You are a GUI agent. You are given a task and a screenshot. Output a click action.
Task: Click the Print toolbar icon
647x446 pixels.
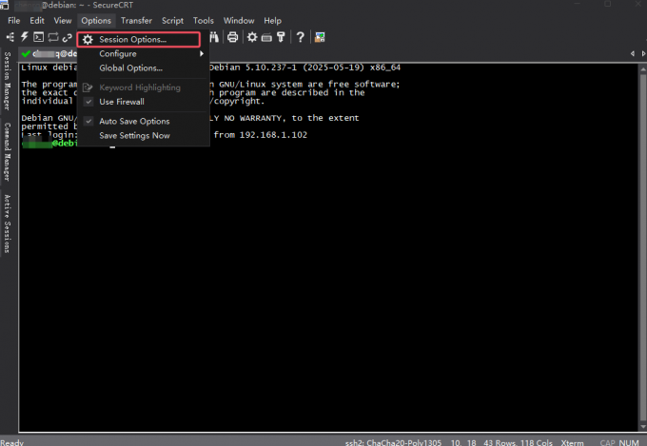[233, 37]
